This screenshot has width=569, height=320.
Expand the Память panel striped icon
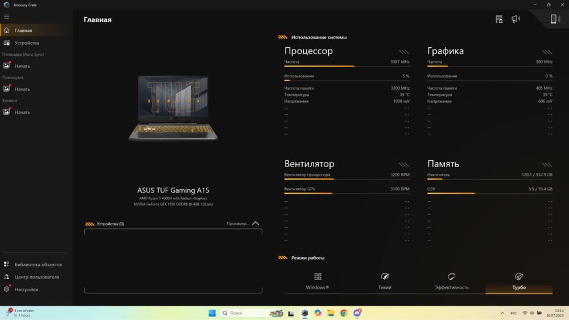click(547, 165)
